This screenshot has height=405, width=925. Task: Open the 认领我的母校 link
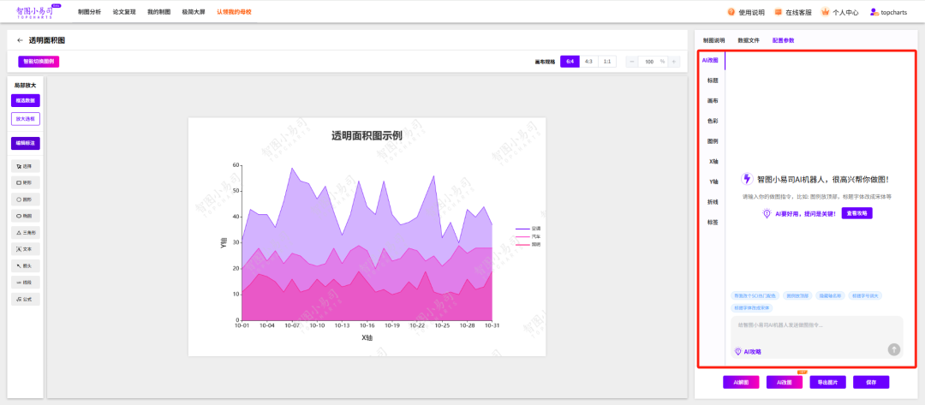click(x=234, y=12)
